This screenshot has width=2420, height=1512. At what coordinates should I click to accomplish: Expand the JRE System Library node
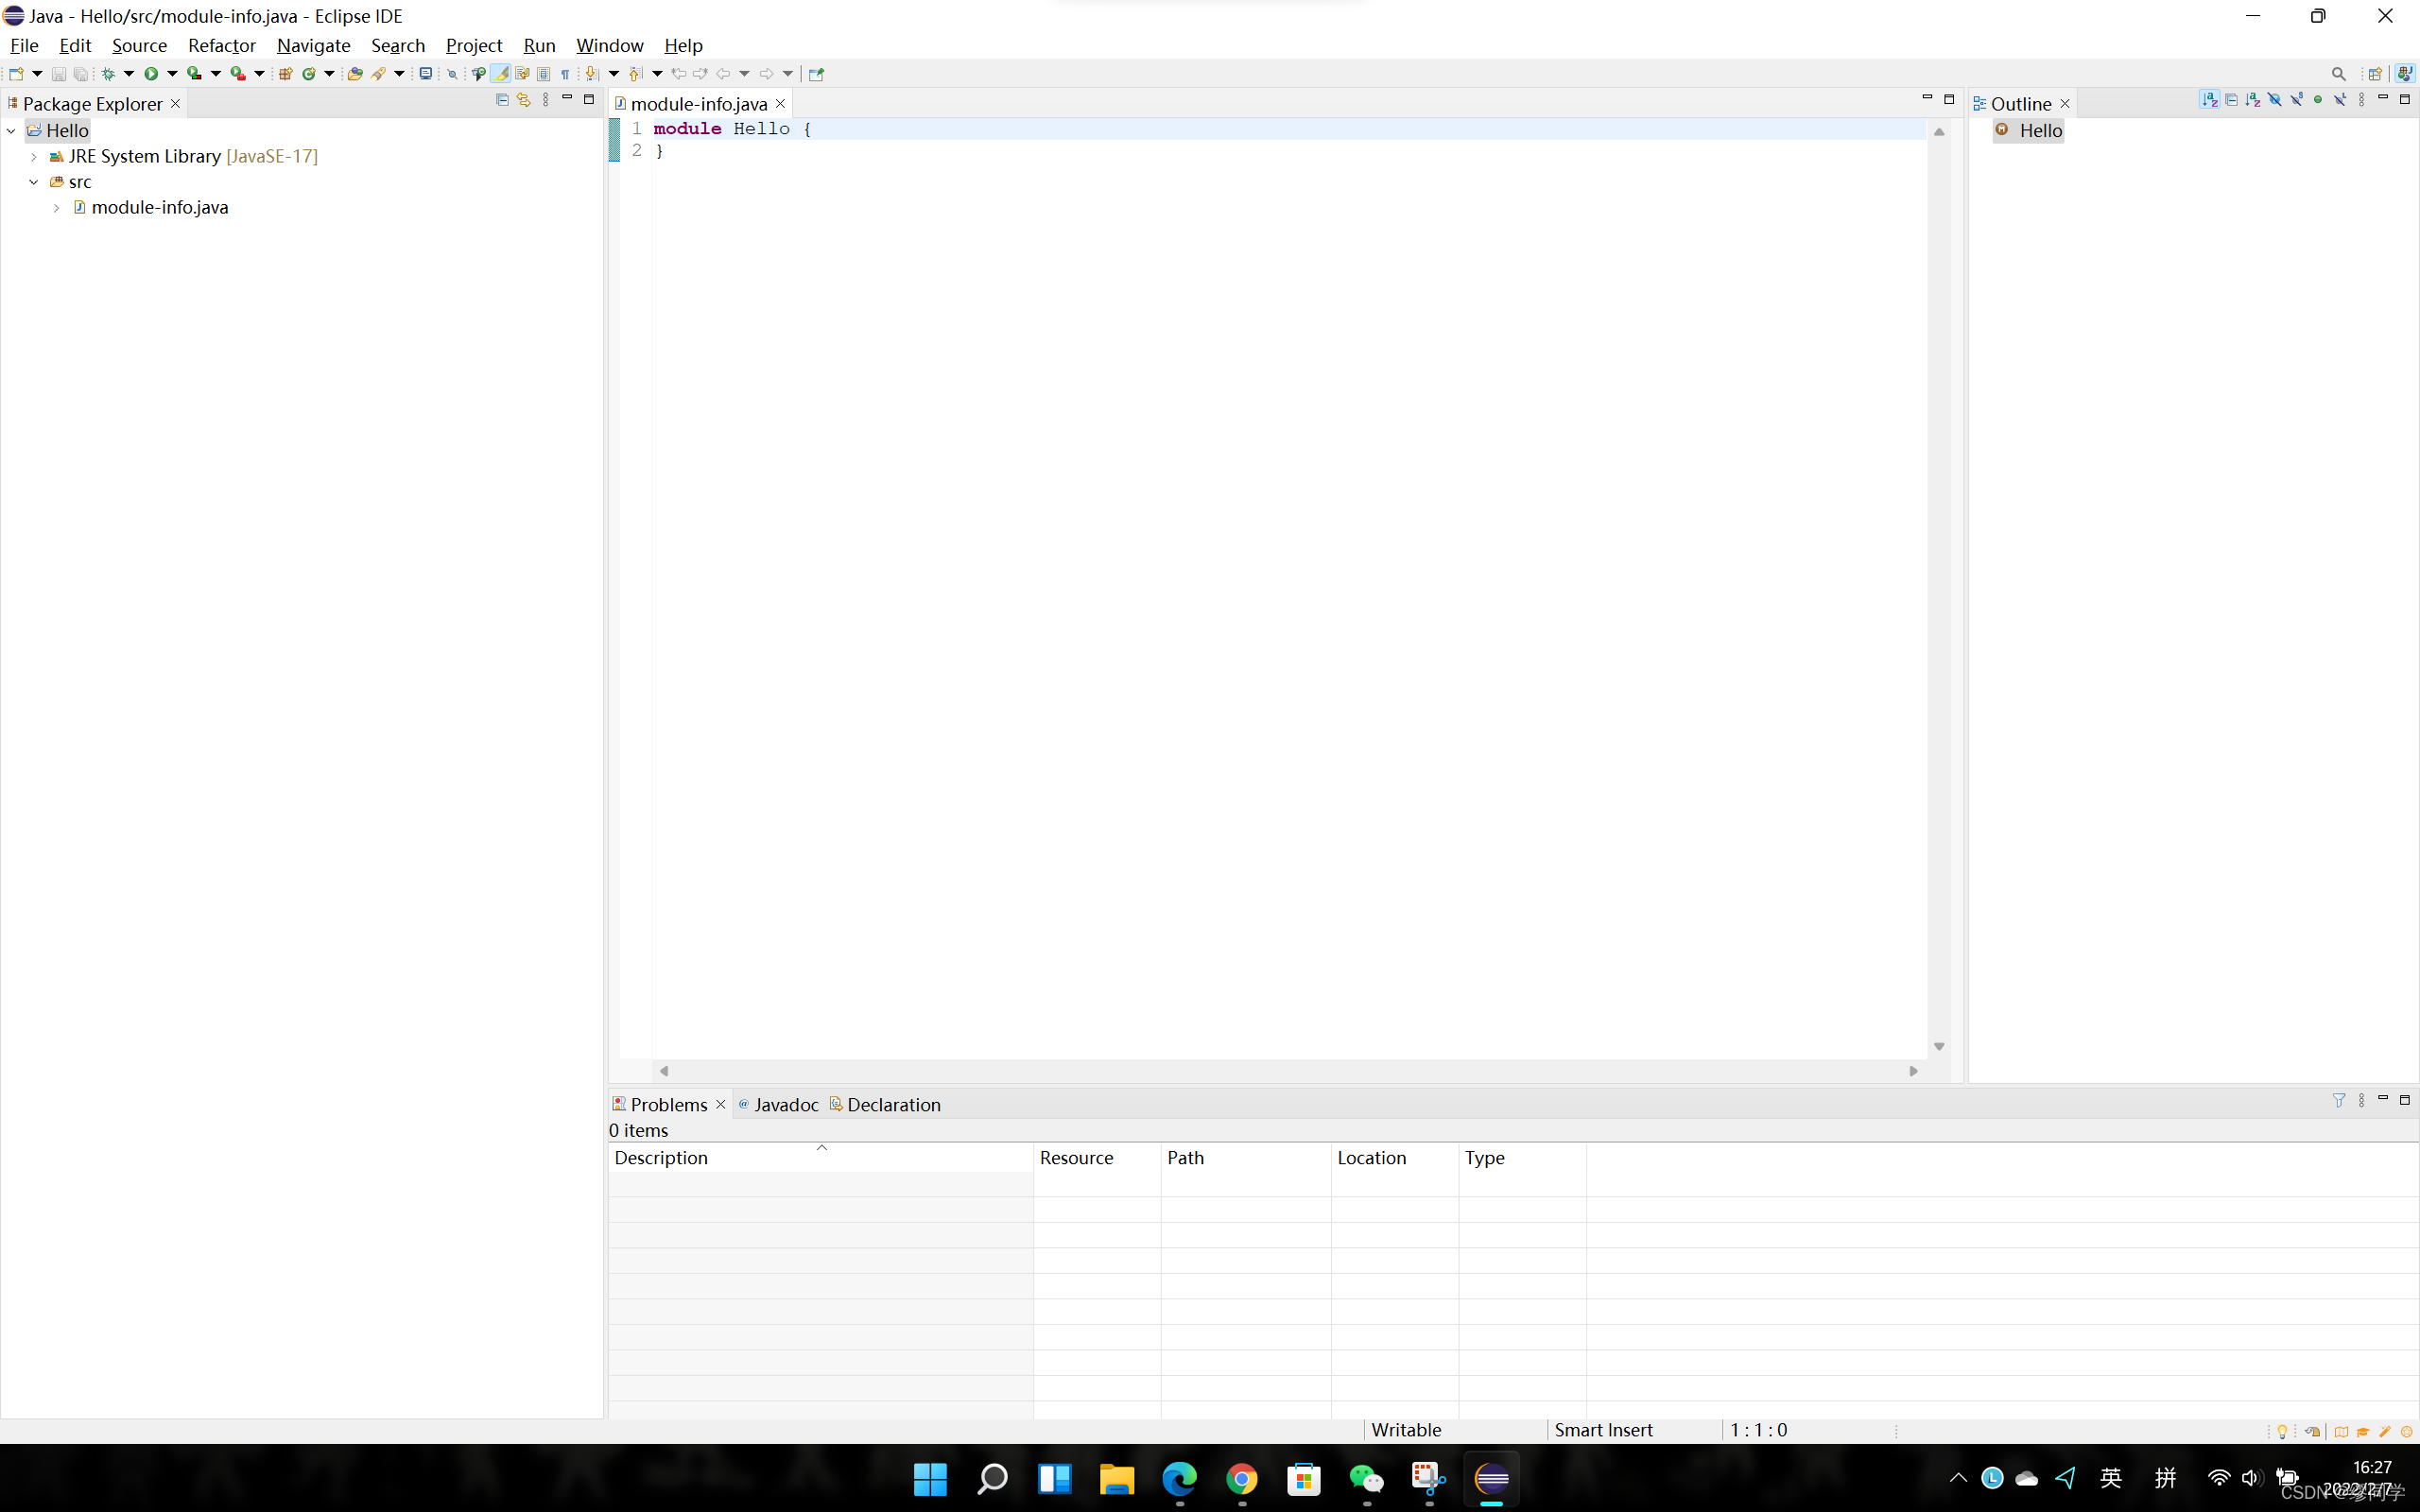click(x=31, y=155)
